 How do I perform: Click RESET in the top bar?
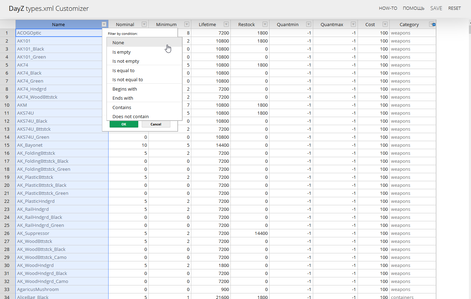tap(454, 8)
